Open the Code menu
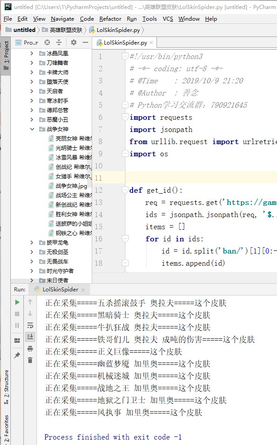The image size is (277, 445). pyautogui.click(x=87, y=19)
